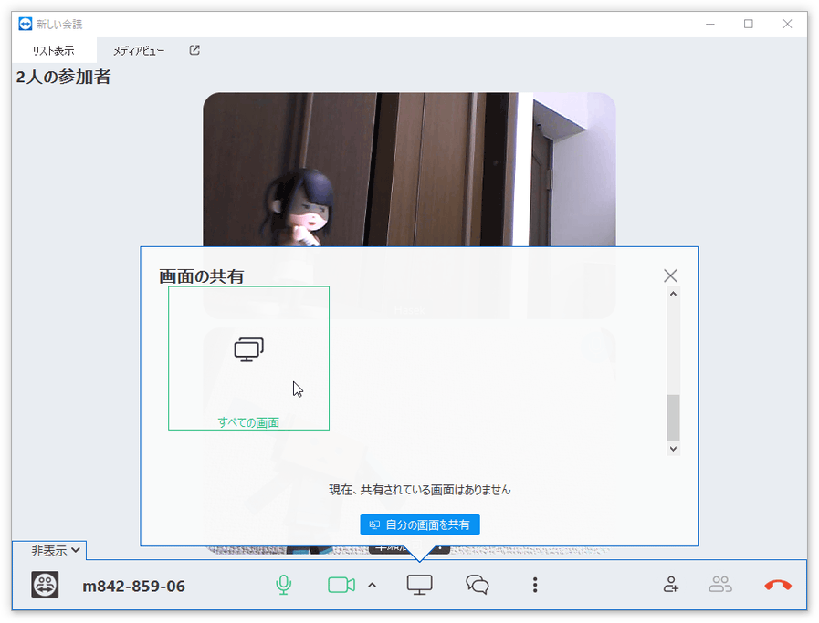Viewport: 819px width, 623px height.
Task: Hang up with the red phone icon
Action: coord(778,586)
